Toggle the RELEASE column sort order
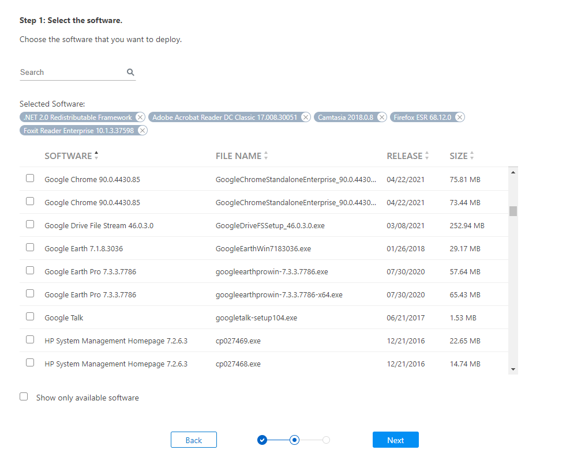This screenshot has width=570, height=465. pos(427,156)
